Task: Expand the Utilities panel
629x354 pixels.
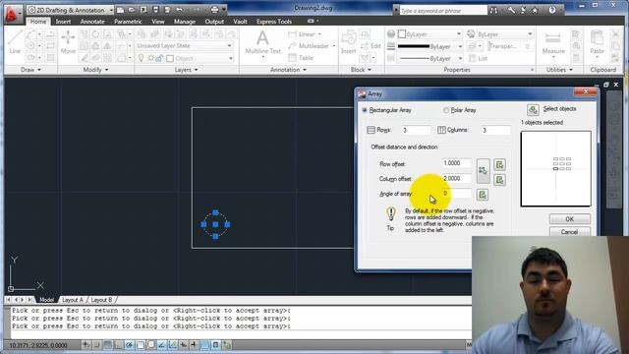Action: click(560, 70)
